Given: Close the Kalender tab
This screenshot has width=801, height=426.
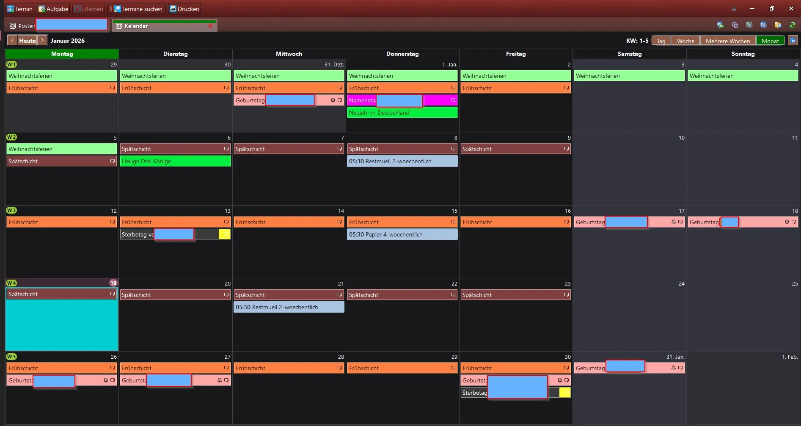Looking at the screenshot, I should pyautogui.click(x=210, y=26).
